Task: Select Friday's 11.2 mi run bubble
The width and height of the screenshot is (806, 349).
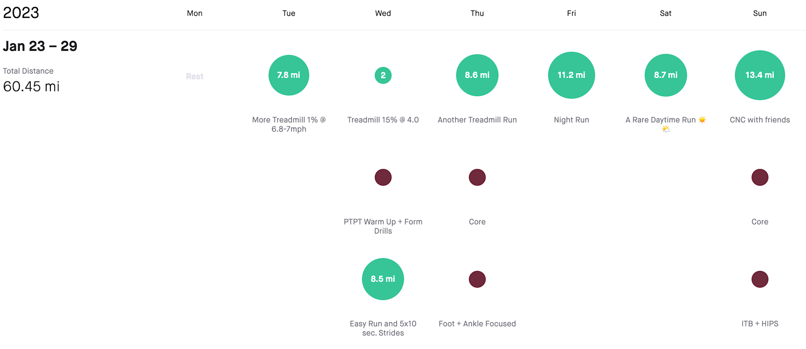Action: pos(571,75)
